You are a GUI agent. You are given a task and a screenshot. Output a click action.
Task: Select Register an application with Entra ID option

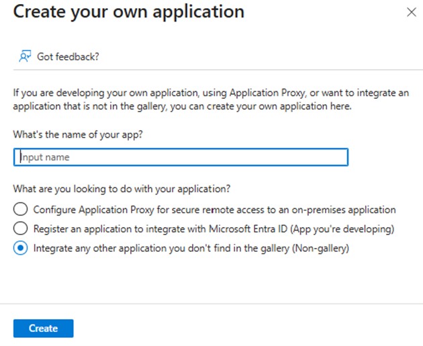click(x=21, y=228)
